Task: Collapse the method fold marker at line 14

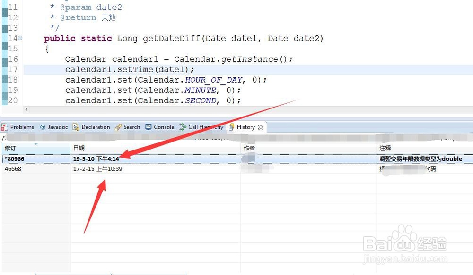Action: [x=20, y=38]
